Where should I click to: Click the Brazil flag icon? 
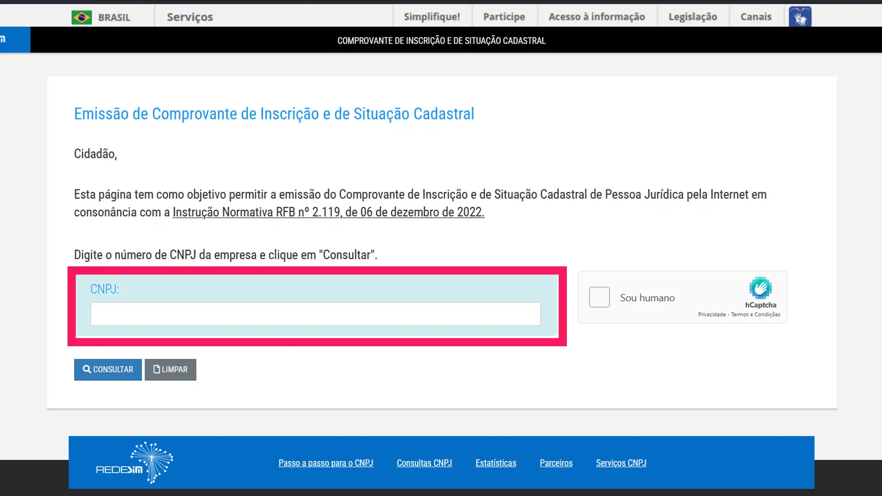point(82,17)
